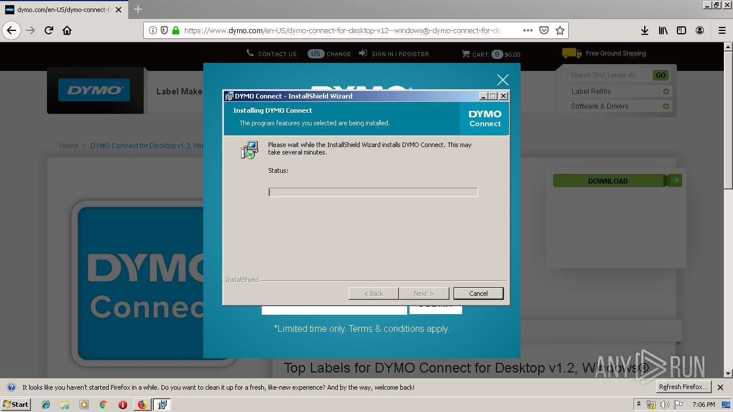The width and height of the screenshot is (733, 412).
Task: Click the disabled Back button in wizard
Action: [x=373, y=294]
